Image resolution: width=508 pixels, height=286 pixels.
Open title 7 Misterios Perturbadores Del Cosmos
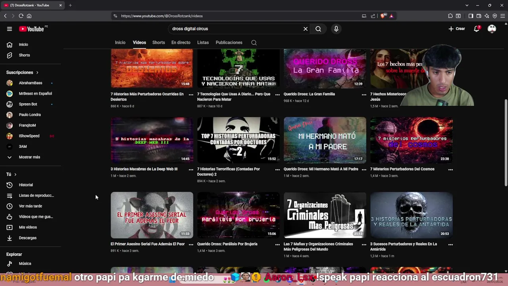[402, 169]
